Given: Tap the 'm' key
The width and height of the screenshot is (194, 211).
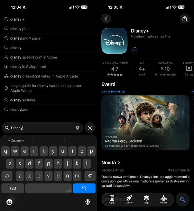Looking at the screenshot, I should coord(77,176).
